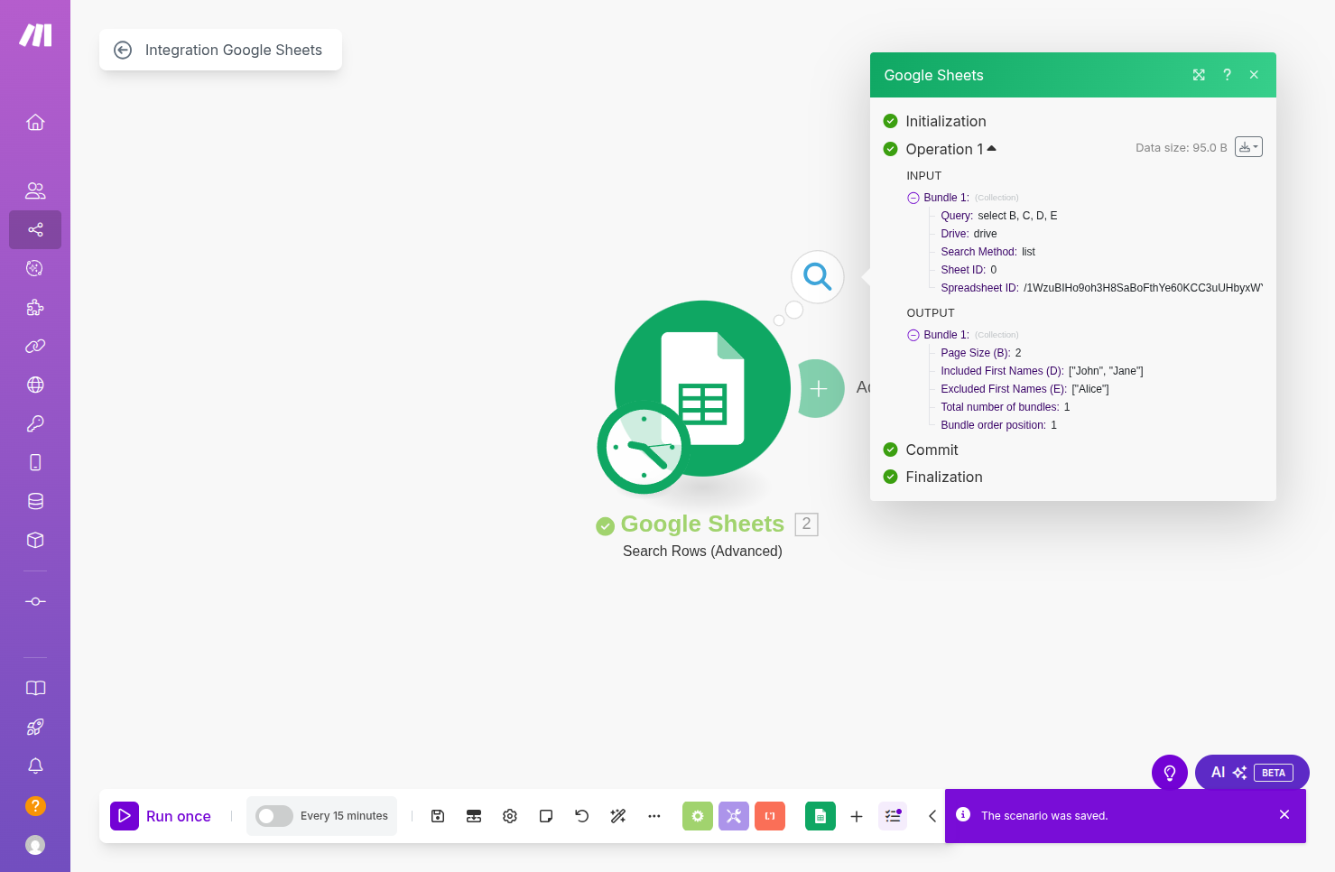Open the checklist panel icon with the purple dot

click(x=893, y=816)
